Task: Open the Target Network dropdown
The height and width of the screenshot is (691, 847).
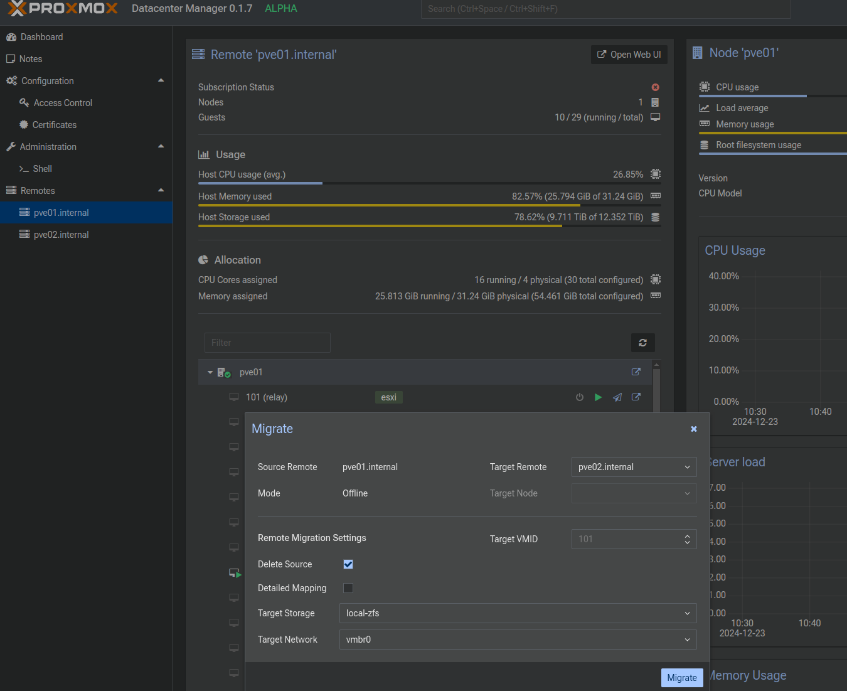Action: click(518, 640)
